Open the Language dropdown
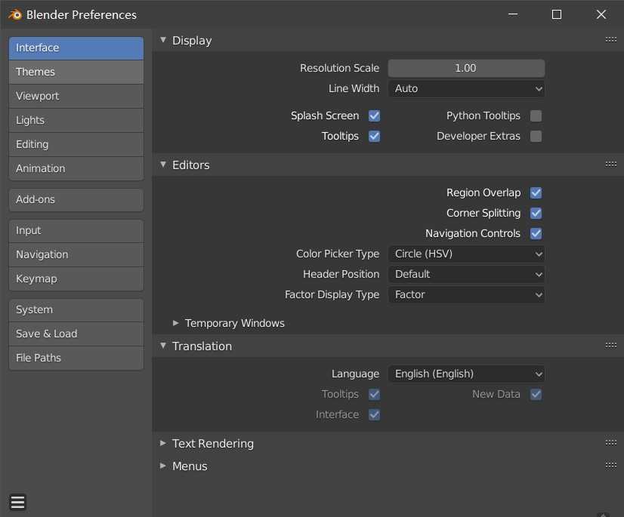Image resolution: width=624 pixels, height=517 pixels. [466, 374]
